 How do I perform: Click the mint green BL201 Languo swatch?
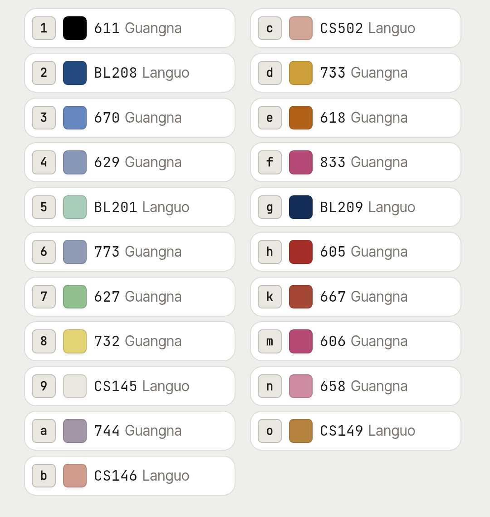[75, 207]
